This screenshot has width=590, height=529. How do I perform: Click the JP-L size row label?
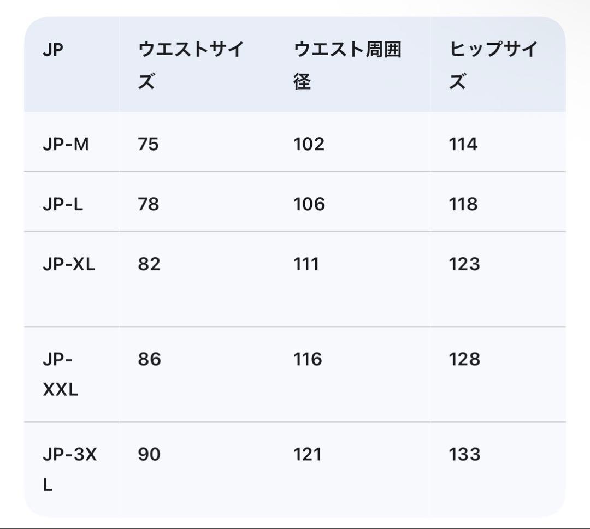(63, 204)
